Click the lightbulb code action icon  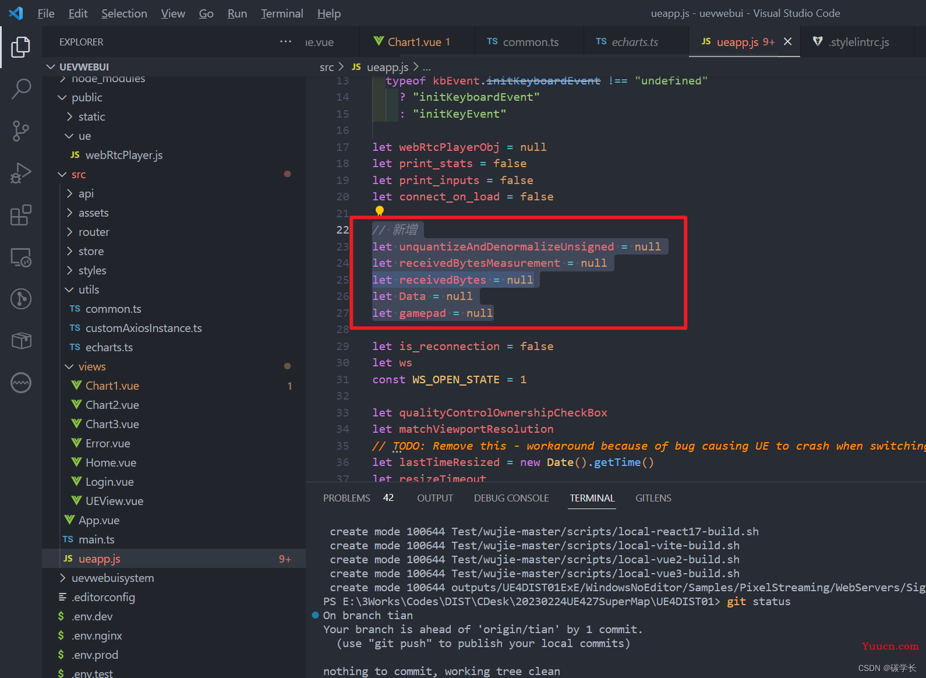click(380, 210)
